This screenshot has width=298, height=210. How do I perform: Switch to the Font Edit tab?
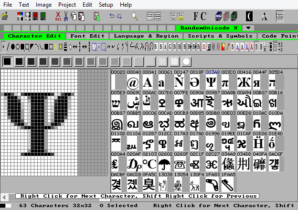pyautogui.click(x=87, y=36)
